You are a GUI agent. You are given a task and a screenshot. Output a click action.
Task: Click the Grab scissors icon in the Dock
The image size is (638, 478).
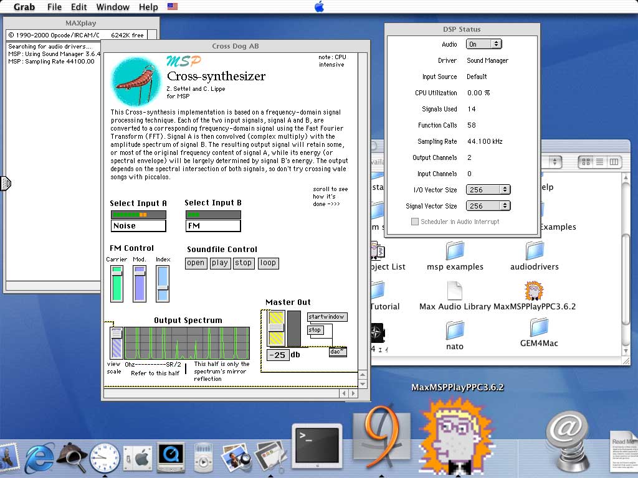click(x=270, y=459)
